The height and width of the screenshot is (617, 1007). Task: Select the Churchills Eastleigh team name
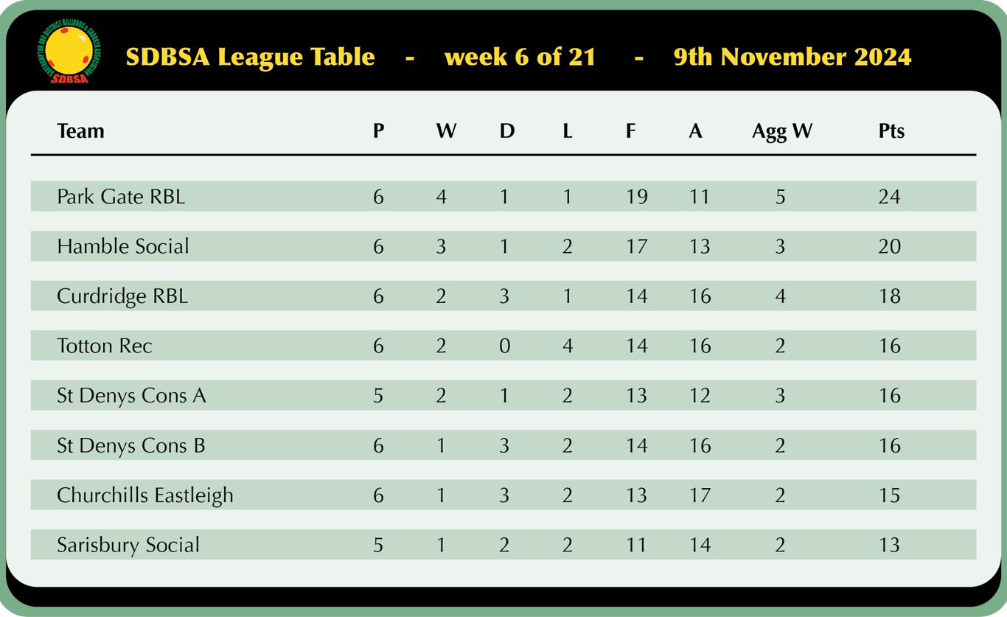(144, 495)
